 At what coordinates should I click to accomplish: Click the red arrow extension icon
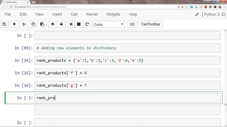point(220,7)
